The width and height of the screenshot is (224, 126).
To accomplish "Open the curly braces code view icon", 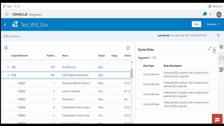I will click(221, 58).
